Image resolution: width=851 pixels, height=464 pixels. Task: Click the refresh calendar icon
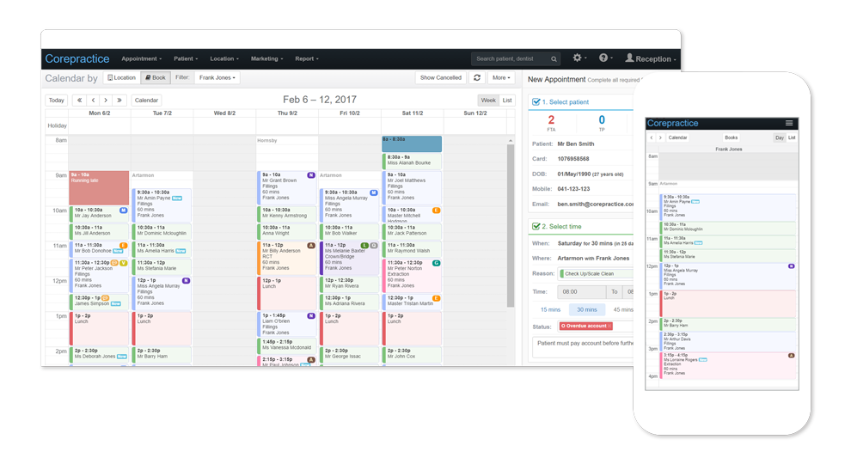[x=477, y=78]
